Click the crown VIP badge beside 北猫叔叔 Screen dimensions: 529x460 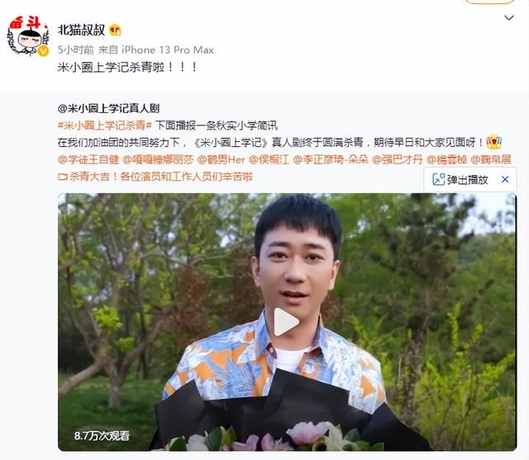coord(115,31)
